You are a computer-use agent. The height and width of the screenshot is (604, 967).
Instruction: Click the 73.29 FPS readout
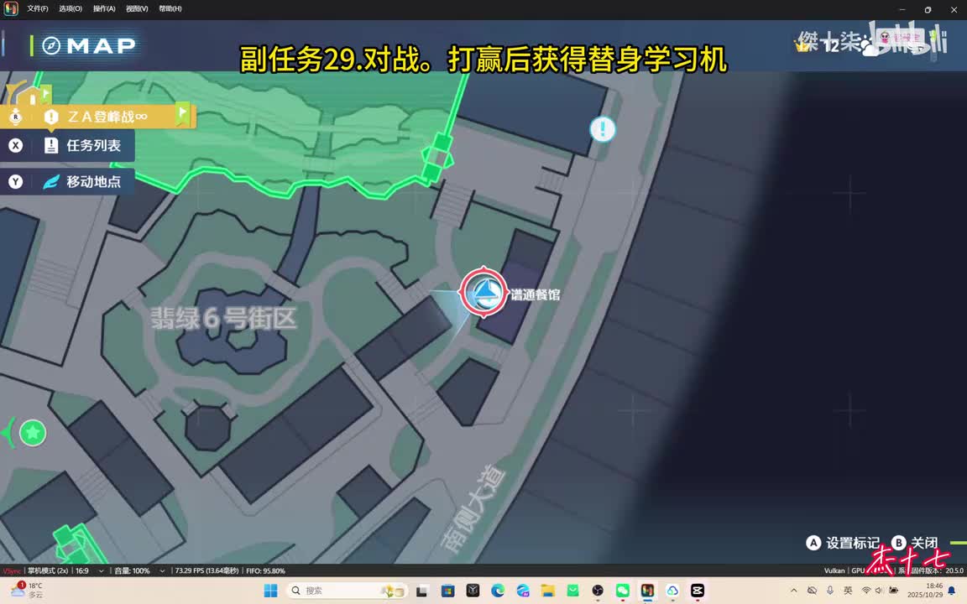(x=206, y=570)
